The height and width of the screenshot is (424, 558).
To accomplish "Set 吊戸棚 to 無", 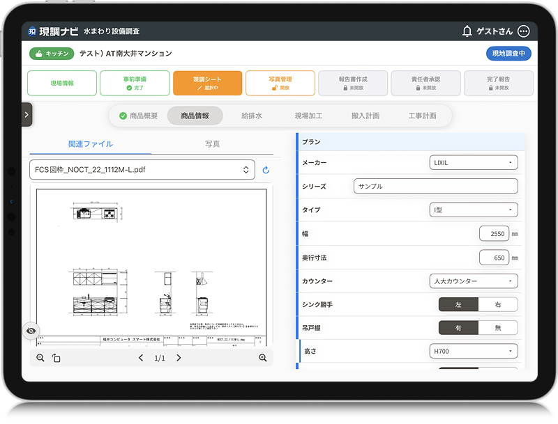I will [498, 328].
